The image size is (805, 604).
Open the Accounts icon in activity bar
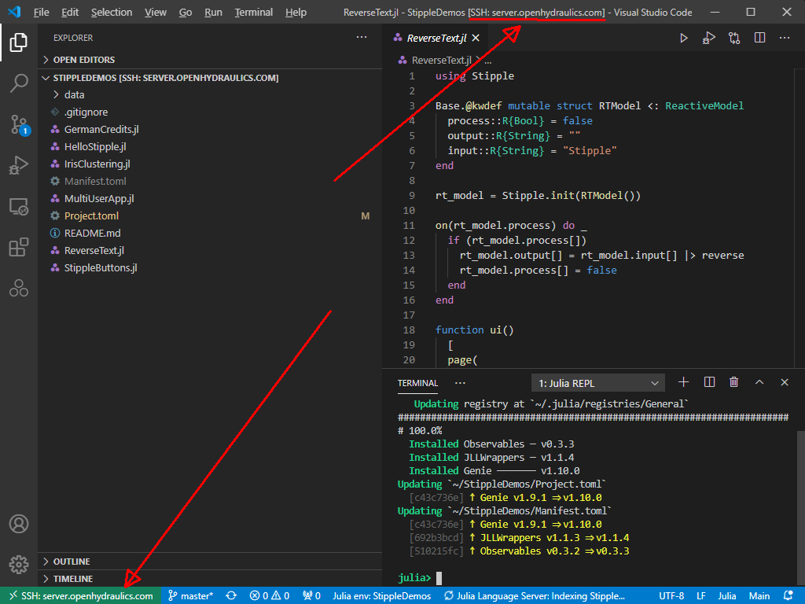(19, 524)
